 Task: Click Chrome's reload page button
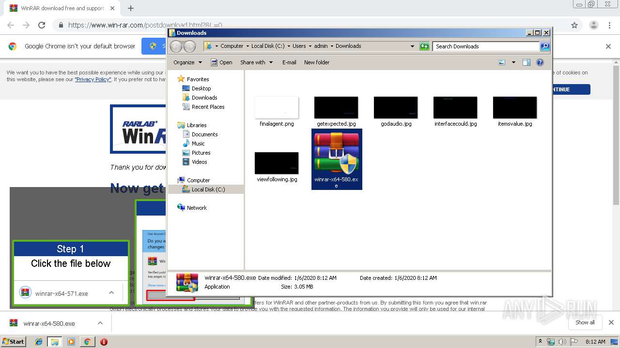[x=42, y=25]
